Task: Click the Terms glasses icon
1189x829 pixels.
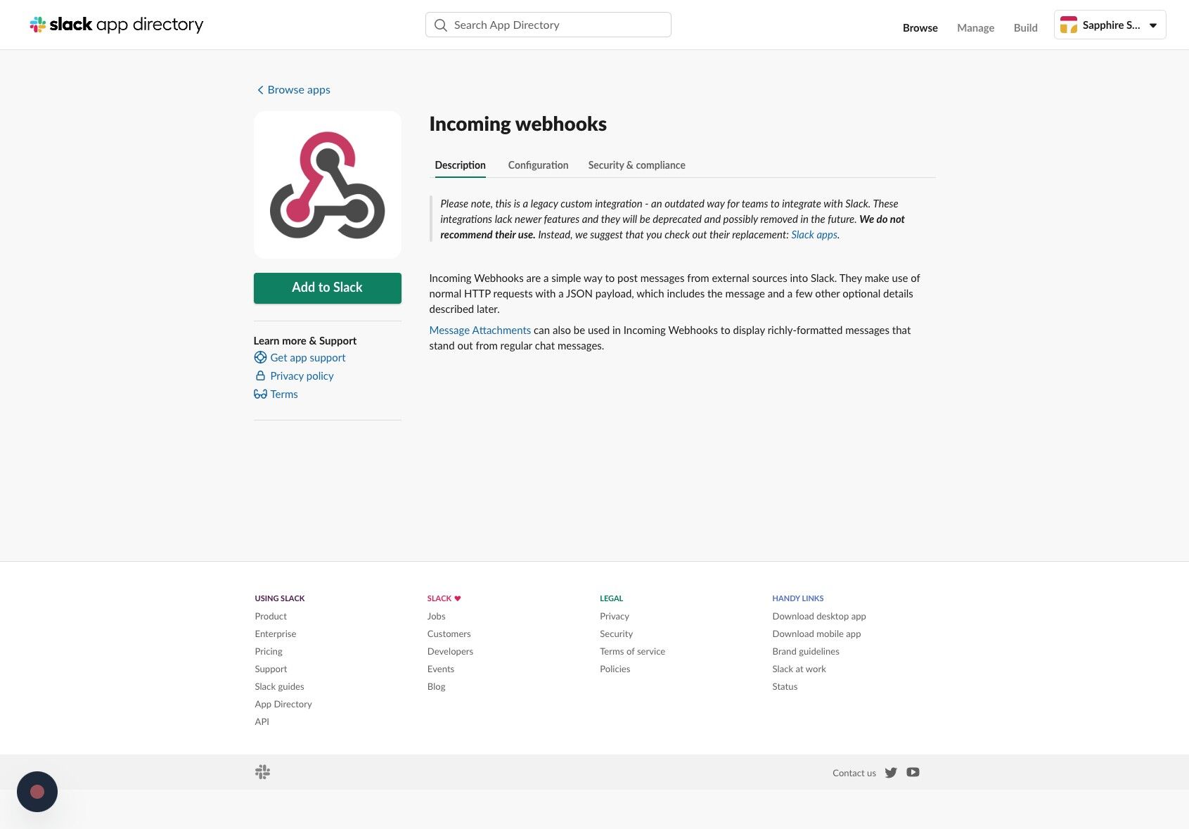Action: tap(260, 394)
